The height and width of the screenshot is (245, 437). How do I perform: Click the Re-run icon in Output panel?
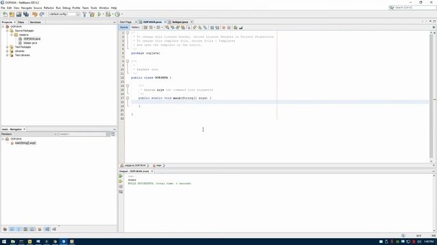click(121, 176)
